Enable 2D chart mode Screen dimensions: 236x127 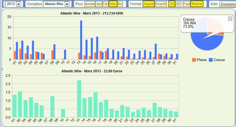click(172, 4)
